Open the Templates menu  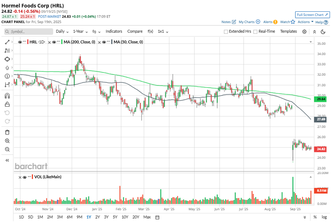[x=288, y=31]
